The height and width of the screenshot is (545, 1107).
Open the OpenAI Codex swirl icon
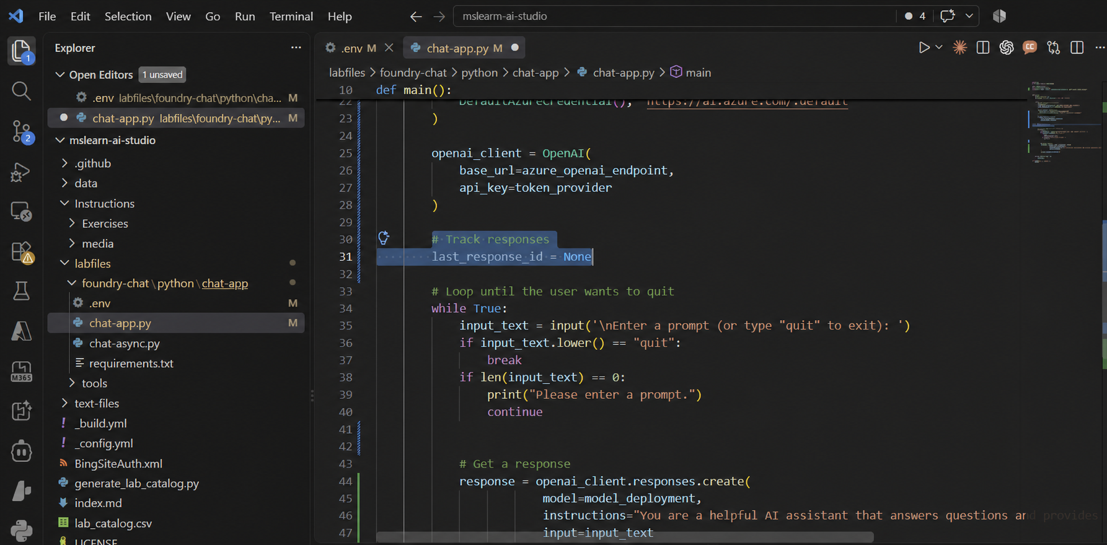click(1006, 48)
